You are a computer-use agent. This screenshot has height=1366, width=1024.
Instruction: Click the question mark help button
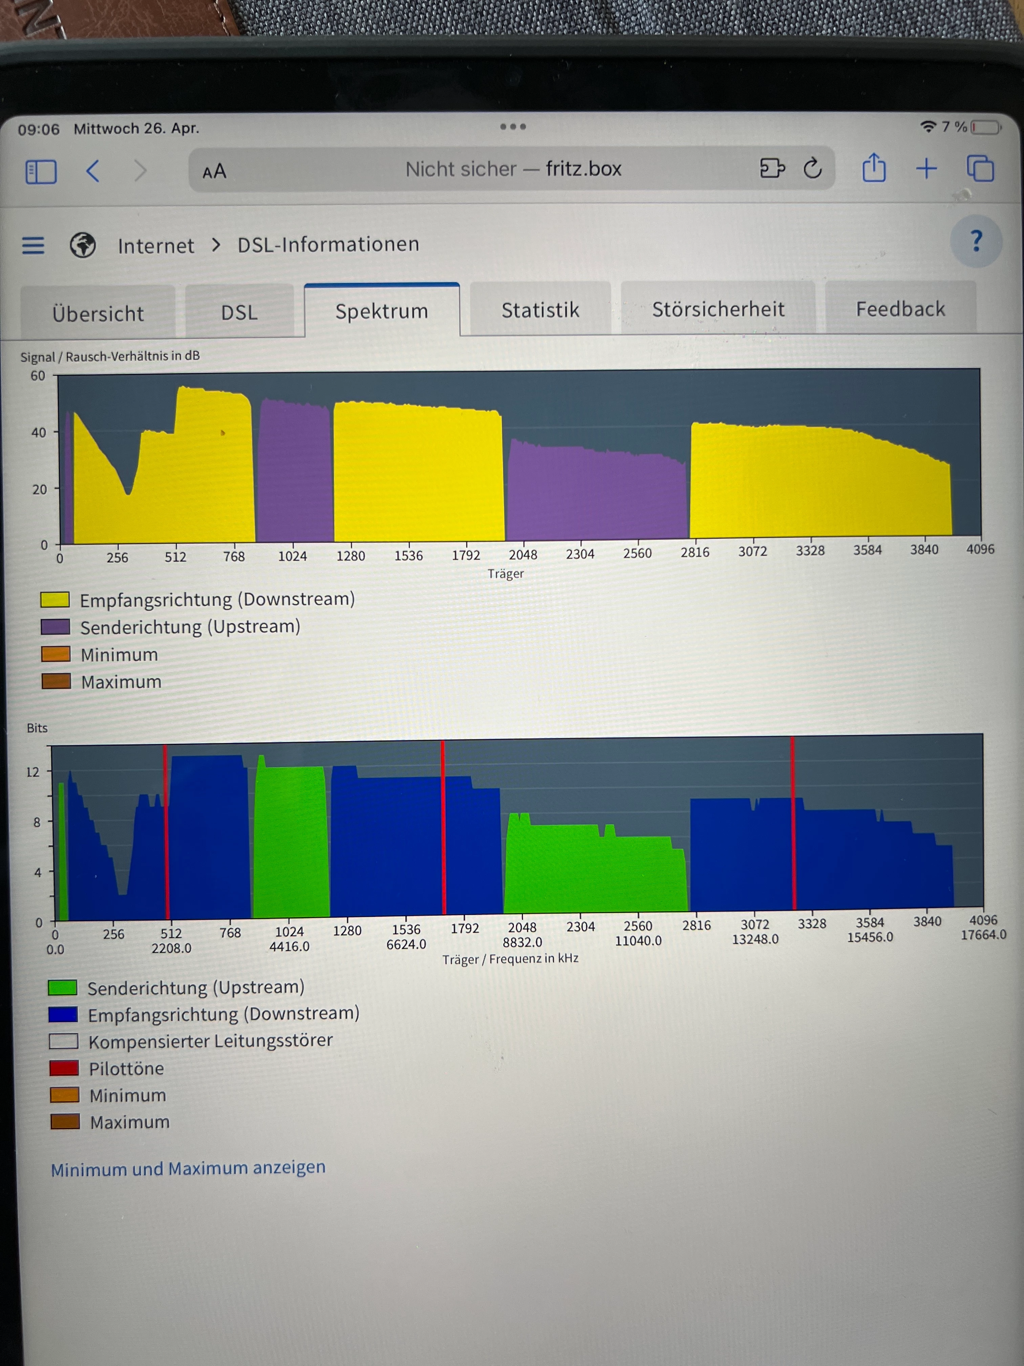pos(977,241)
